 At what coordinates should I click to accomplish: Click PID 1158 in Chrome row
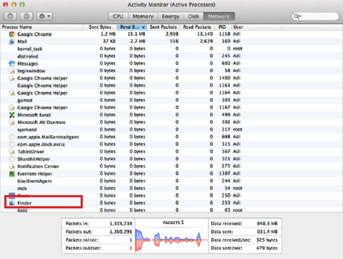[225, 34]
